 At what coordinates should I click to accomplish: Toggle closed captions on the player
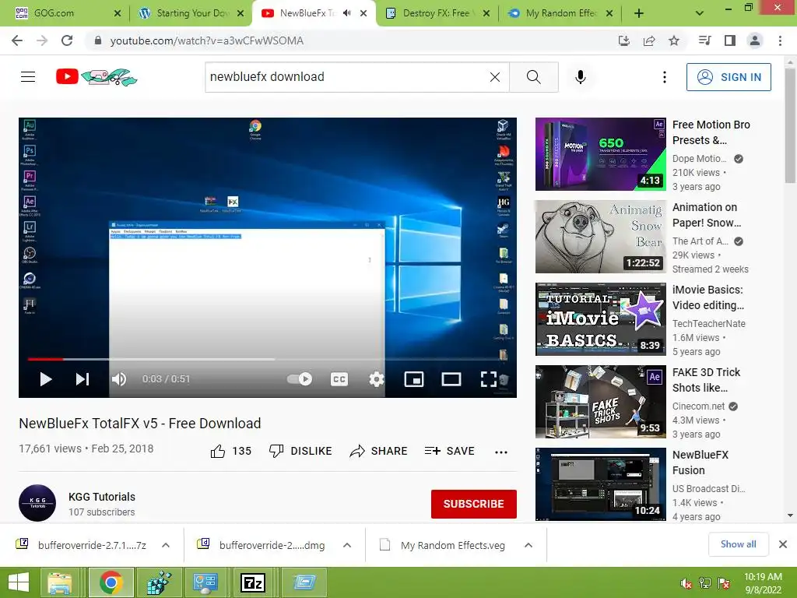tap(339, 379)
